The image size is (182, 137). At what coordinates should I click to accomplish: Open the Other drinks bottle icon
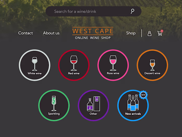click(93, 104)
